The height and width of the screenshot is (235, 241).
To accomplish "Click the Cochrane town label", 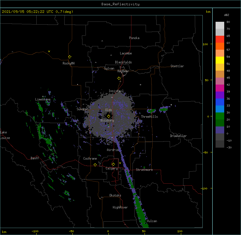I will click(90, 159).
